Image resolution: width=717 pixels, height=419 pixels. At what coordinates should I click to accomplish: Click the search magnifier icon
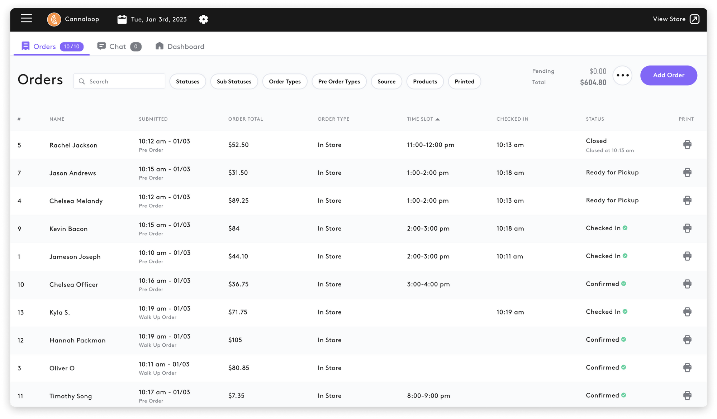(82, 81)
